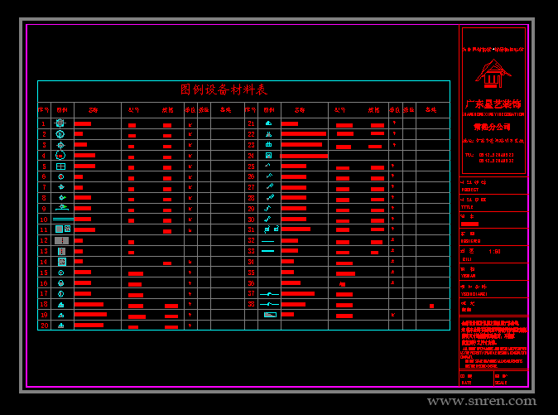
Task: Select the DATE field label
Action: (467, 383)
